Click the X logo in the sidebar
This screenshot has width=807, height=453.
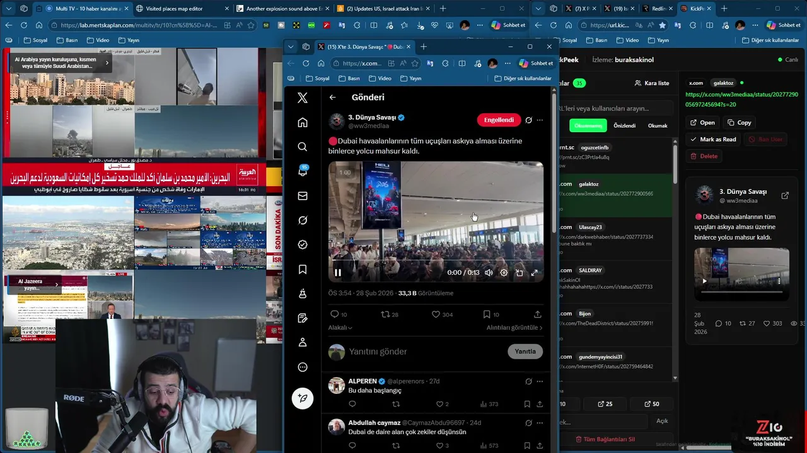(303, 98)
